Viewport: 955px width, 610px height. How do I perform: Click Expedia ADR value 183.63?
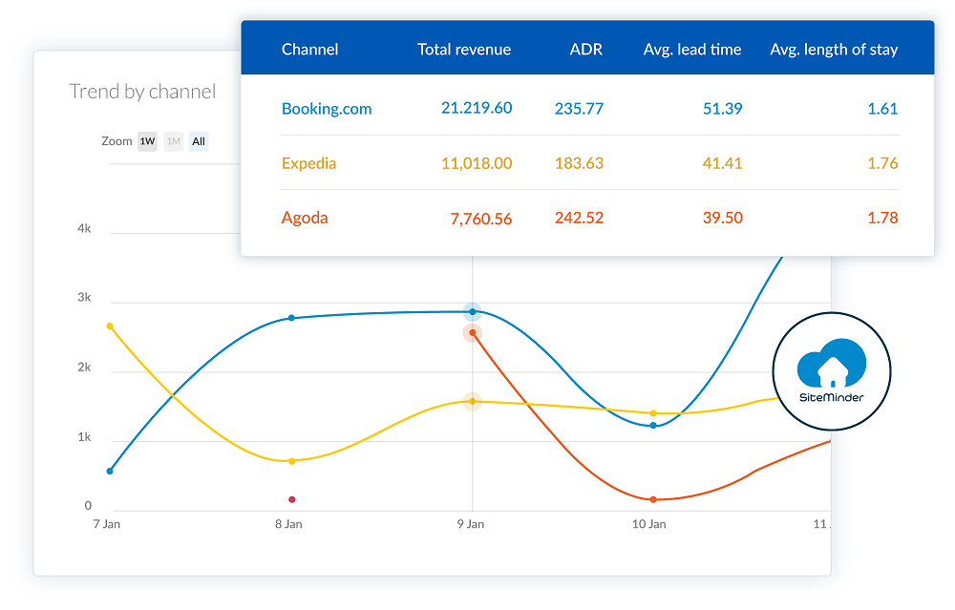(x=579, y=163)
